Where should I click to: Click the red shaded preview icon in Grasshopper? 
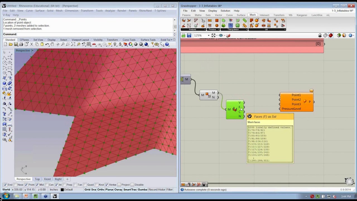tap(331, 35)
